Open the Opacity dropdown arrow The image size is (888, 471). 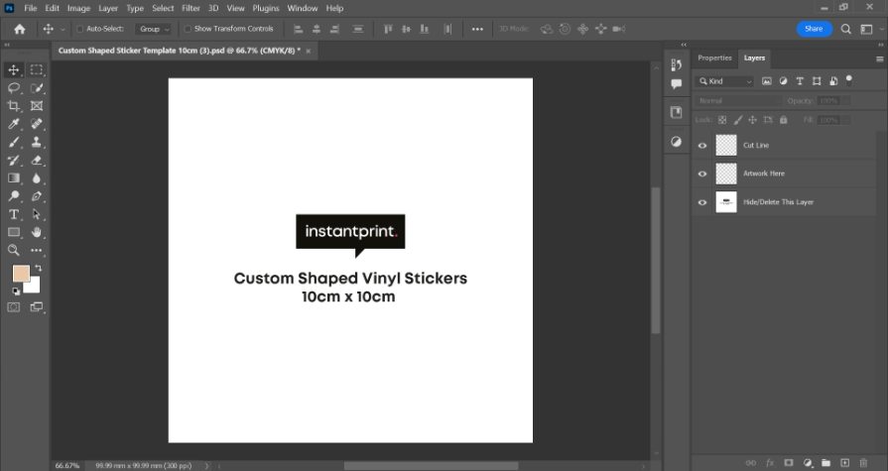[x=846, y=101]
